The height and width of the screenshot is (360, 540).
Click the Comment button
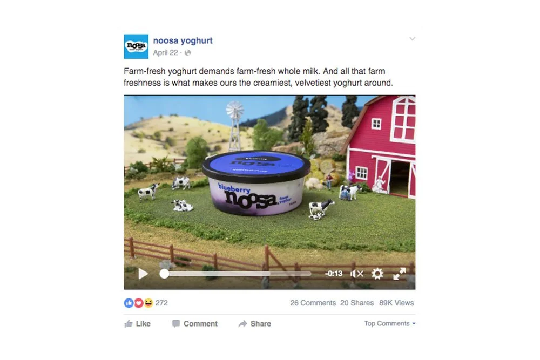pyautogui.click(x=195, y=323)
